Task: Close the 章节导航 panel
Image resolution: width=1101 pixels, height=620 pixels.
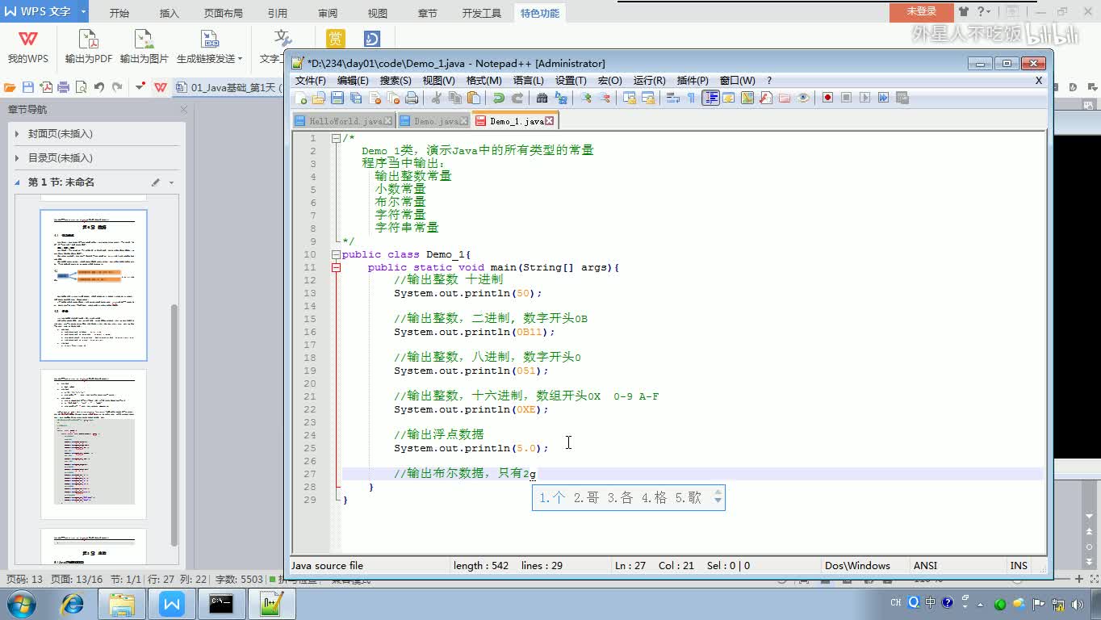Action: coord(183,109)
